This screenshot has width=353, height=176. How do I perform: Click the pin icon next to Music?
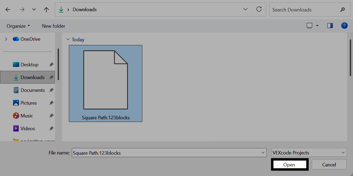click(x=51, y=116)
